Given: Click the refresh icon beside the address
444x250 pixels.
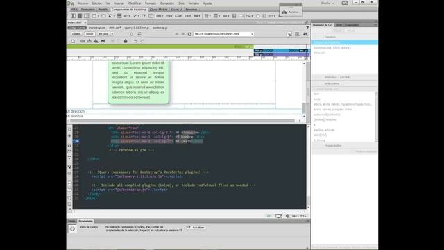Looking at the screenshot, I should [x=189, y=34].
